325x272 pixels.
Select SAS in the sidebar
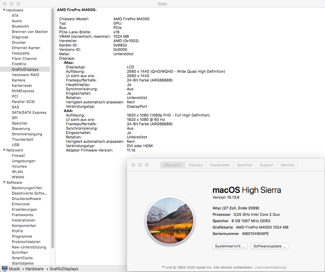15,107
